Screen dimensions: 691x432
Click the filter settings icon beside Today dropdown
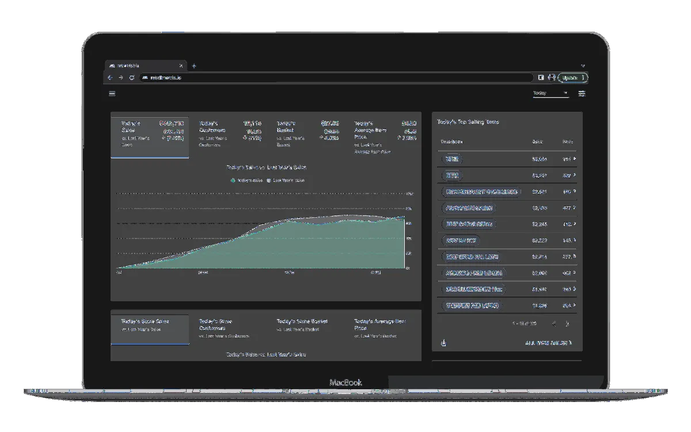coord(582,93)
